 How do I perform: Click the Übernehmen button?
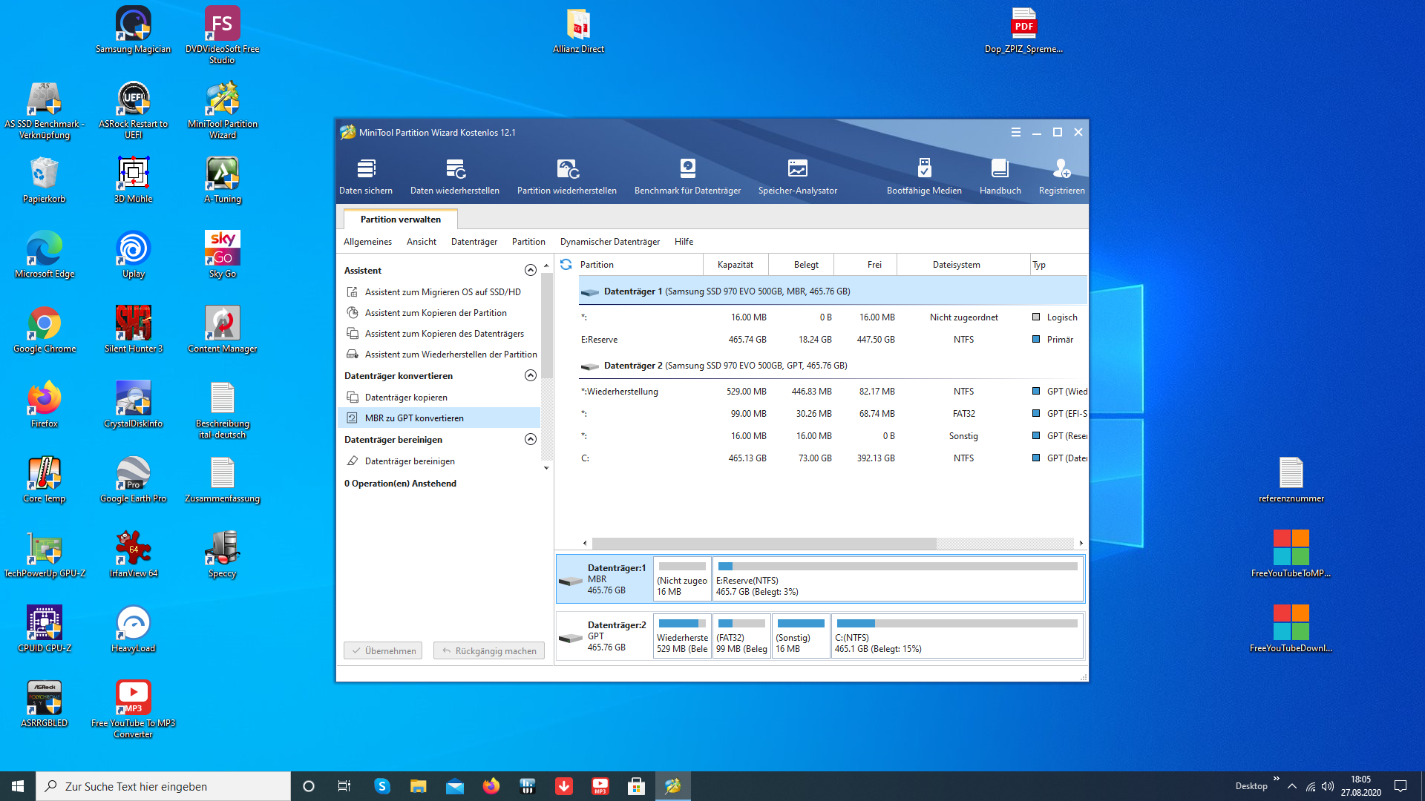click(383, 651)
